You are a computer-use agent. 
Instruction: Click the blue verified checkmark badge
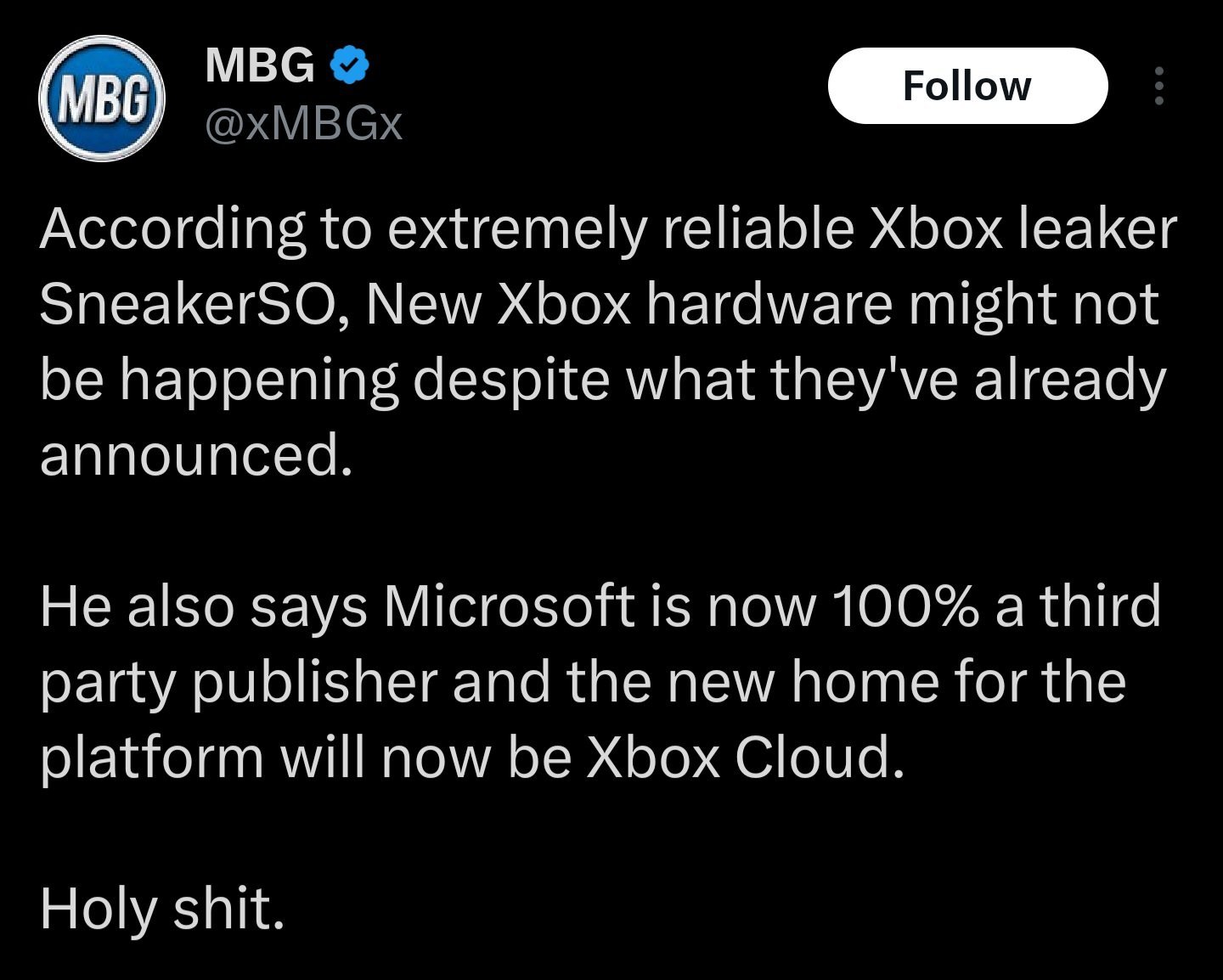tap(348, 65)
